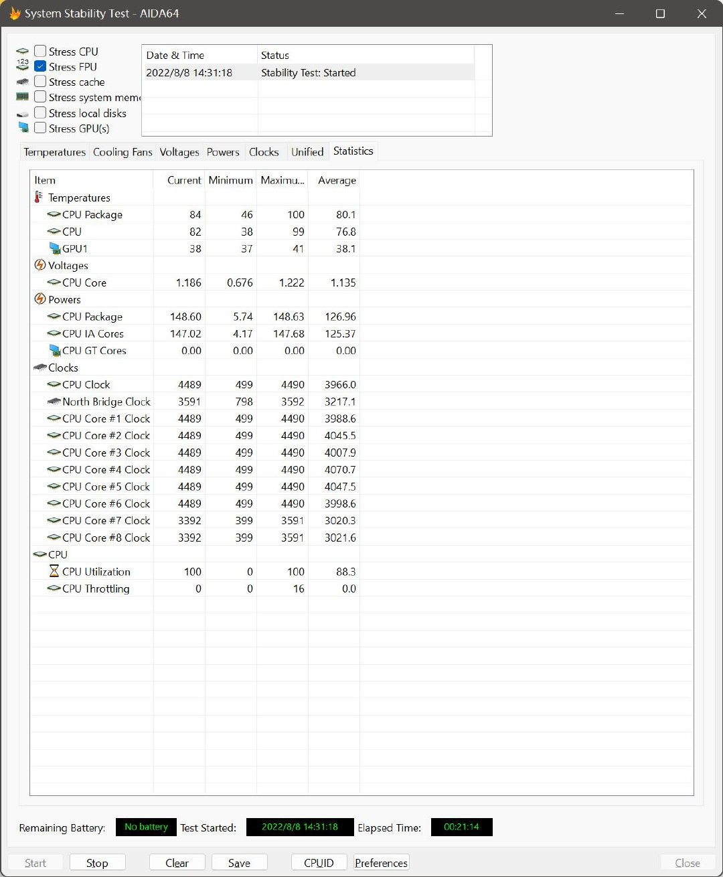Disable the Stress FPU checkbox

coord(39,66)
